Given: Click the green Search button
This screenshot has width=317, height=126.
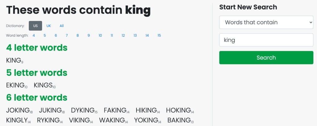Looking at the screenshot, I should coord(266,58).
